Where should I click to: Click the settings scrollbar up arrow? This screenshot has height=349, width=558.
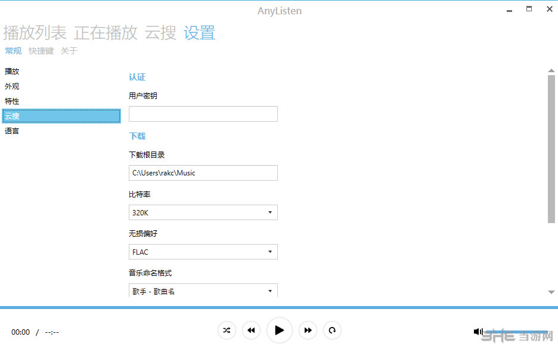[551, 70]
